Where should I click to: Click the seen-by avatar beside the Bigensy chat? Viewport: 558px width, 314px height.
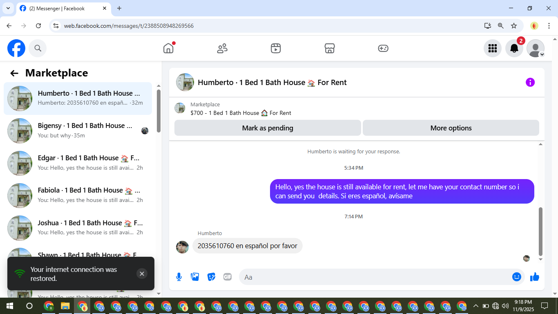click(145, 131)
